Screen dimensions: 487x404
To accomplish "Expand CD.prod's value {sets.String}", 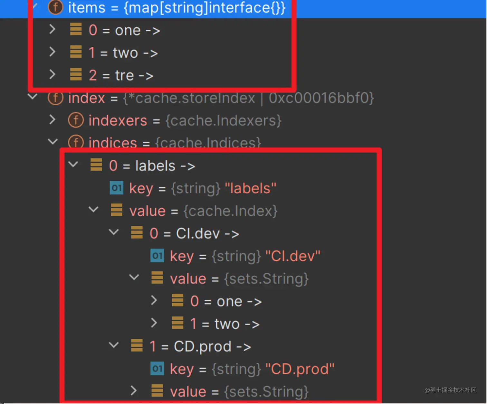I will tap(134, 391).
